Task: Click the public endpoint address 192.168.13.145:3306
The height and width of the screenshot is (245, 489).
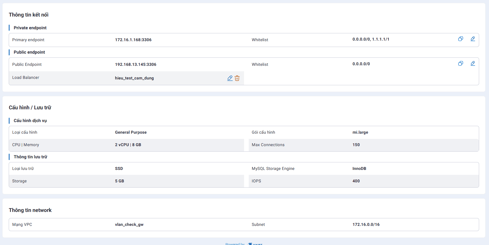Action: [x=135, y=64]
